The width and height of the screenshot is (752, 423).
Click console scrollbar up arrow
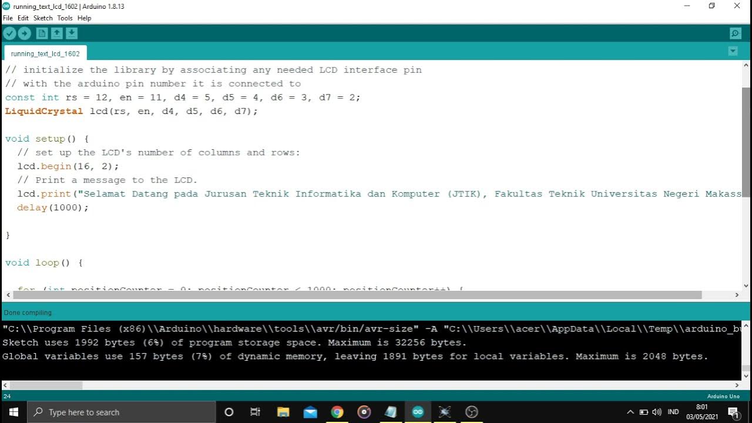coord(746,324)
